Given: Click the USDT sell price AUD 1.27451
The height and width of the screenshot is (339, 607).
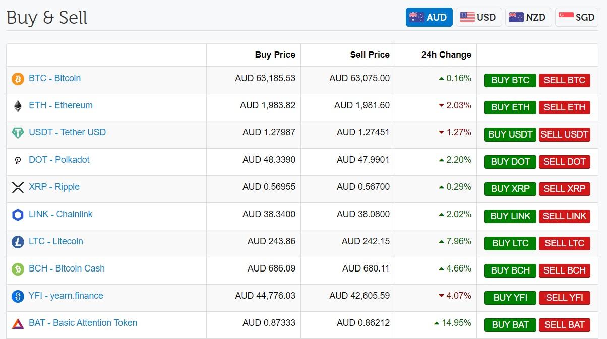Looking at the screenshot, I should [x=363, y=132].
